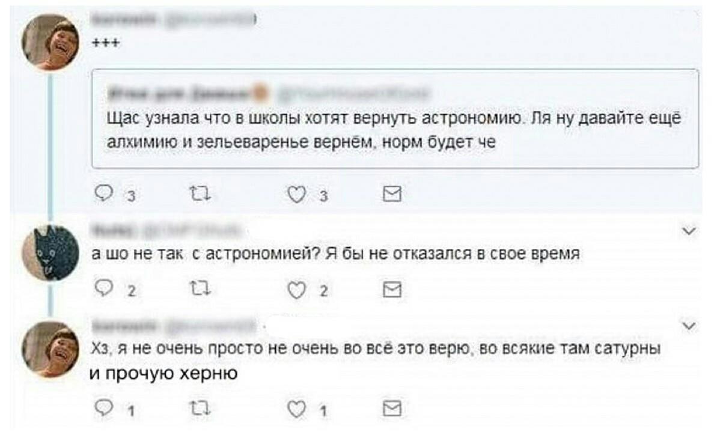
Task: Click the bottom tweet author's avatar
Action: click(x=50, y=349)
